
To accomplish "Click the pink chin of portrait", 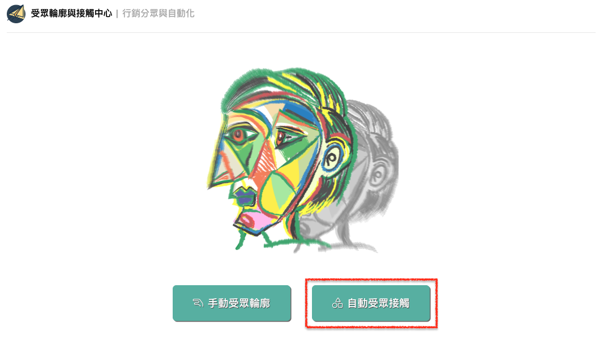I will pos(251,221).
